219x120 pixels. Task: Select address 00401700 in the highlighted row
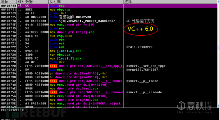(x=9, y=6)
